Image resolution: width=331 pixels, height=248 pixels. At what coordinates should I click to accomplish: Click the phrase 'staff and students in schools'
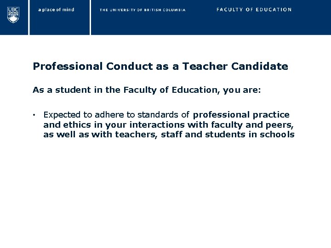coord(228,134)
